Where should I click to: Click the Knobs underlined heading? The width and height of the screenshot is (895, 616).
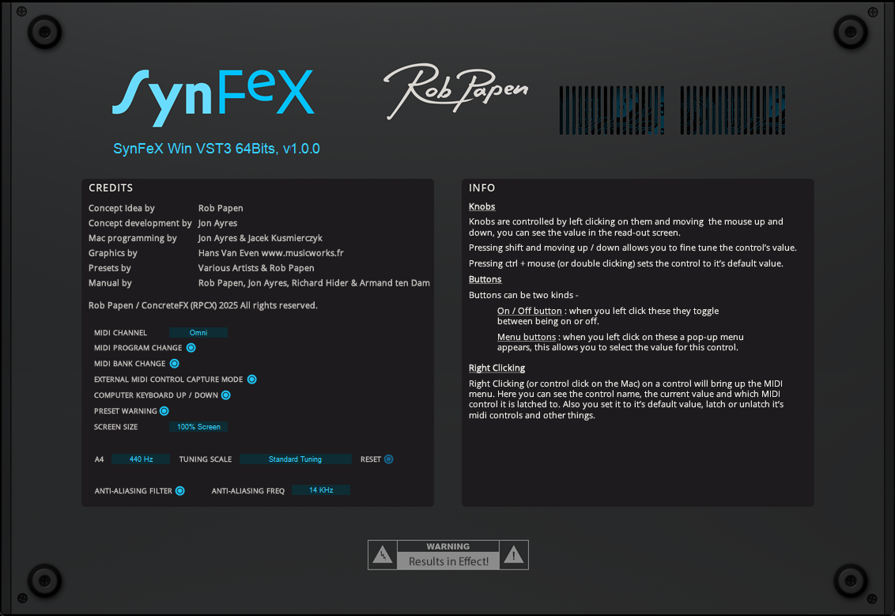[481, 206]
